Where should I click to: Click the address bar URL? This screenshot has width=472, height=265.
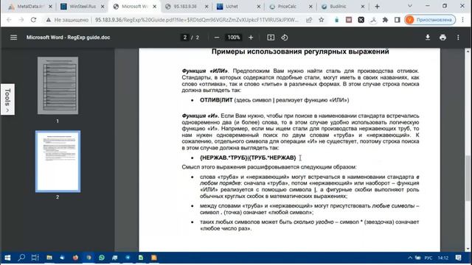[197, 20]
